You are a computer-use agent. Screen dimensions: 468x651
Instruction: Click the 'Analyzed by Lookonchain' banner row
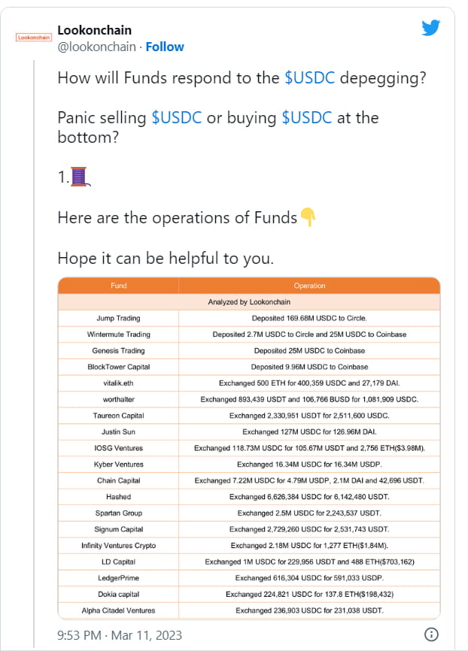(249, 302)
